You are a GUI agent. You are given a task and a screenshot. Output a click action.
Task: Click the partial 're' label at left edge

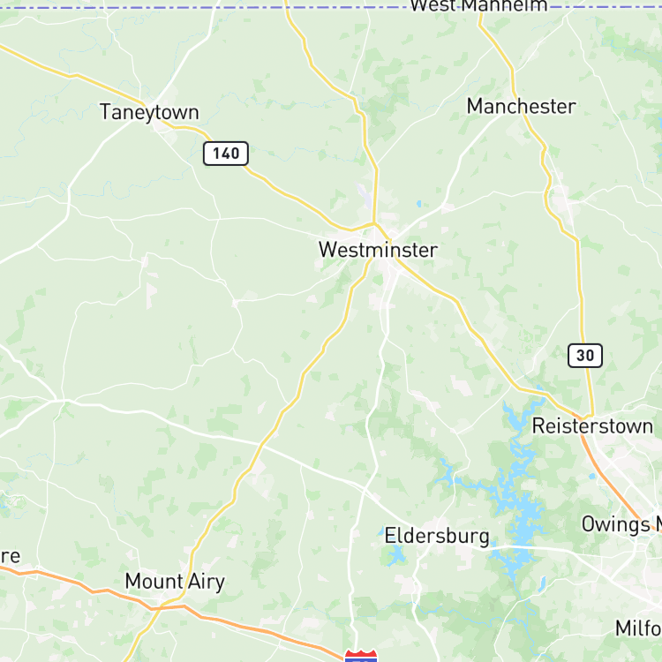[x=10, y=556]
